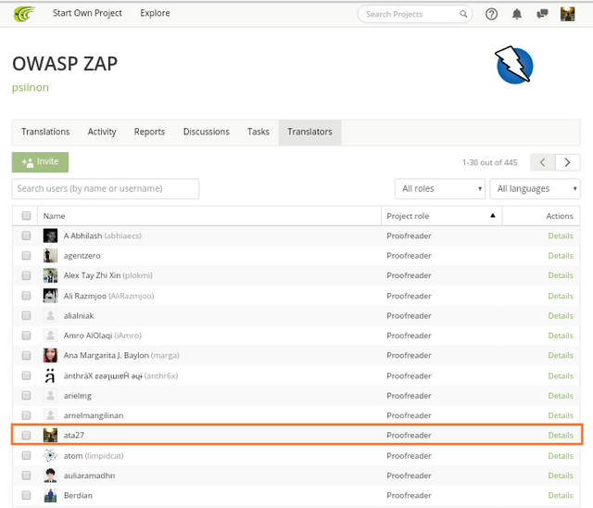The width and height of the screenshot is (593, 508).
Task: Click the name auliaramadhn
Action: click(x=89, y=476)
